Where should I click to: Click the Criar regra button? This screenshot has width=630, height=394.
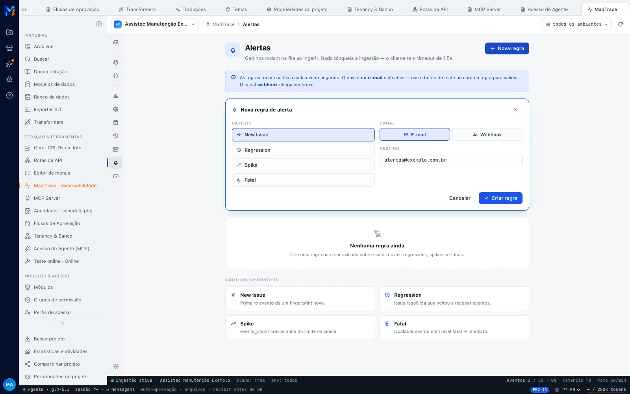500,198
